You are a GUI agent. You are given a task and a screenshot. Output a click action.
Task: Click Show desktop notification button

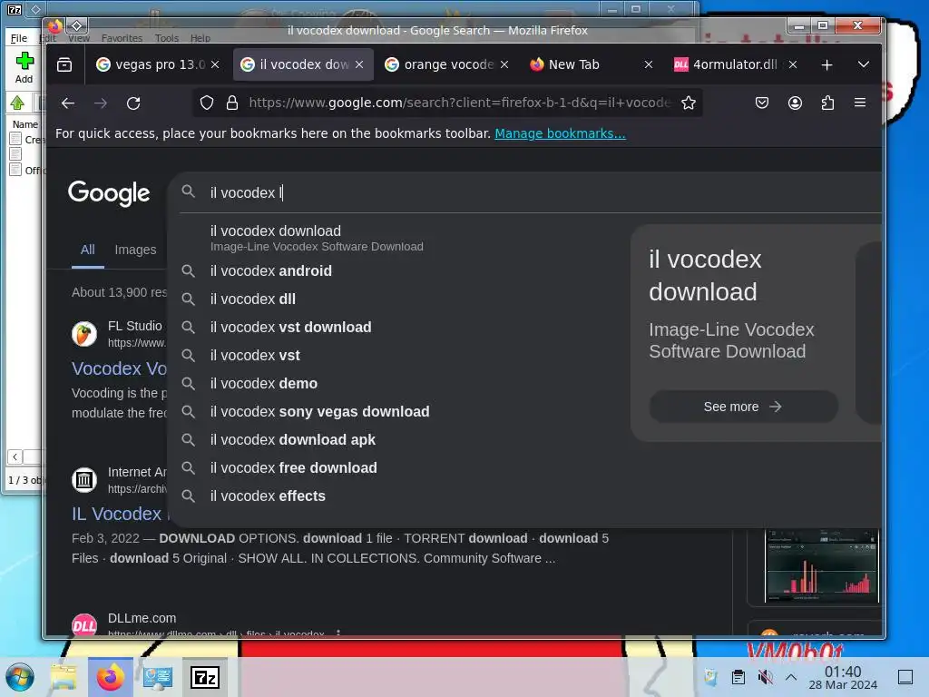905,677
